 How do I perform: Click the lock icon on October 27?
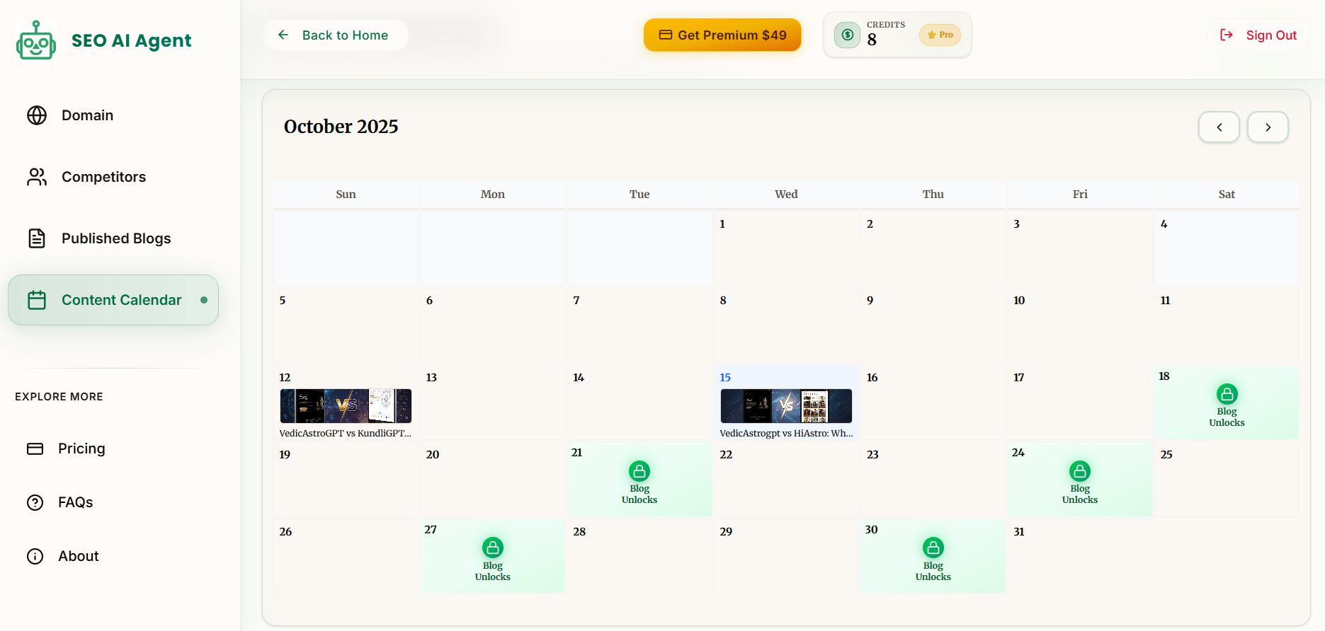click(x=493, y=548)
